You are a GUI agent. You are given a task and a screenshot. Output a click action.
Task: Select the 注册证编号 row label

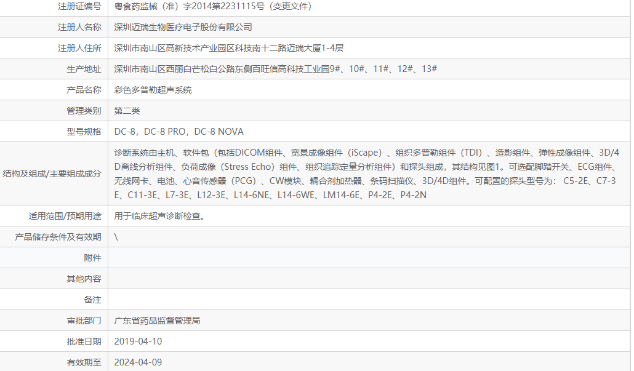point(80,7)
